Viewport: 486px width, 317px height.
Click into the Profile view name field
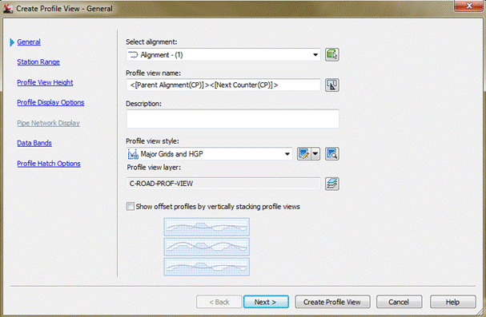pyautogui.click(x=223, y=85)
